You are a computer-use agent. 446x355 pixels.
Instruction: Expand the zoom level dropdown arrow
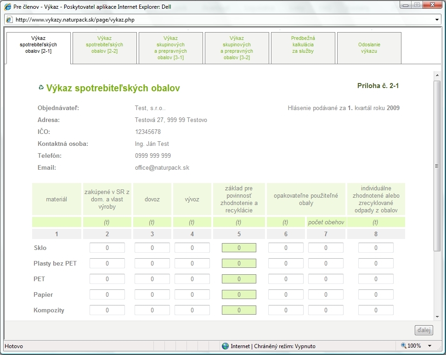[429, 346]
